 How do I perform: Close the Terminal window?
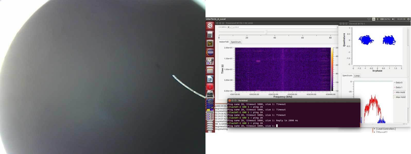(x=229, y=100)
